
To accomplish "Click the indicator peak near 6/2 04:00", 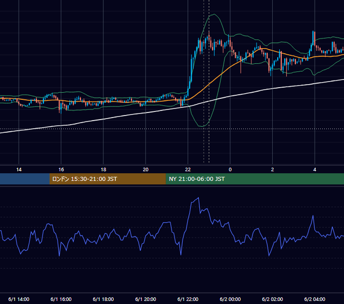I will pos(313,216).
